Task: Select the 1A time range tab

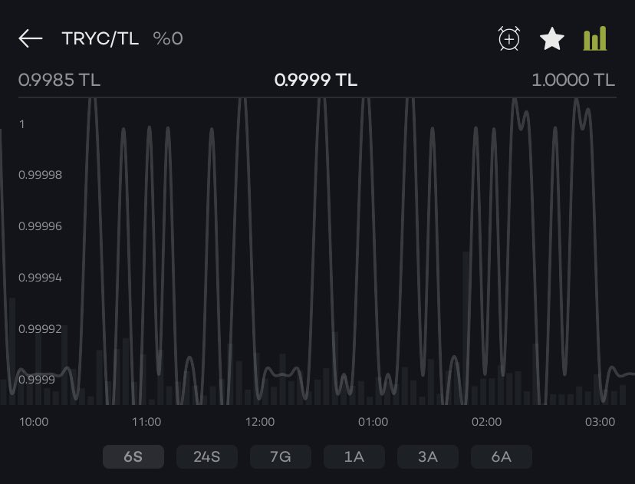Action: [x=354, y=456]
